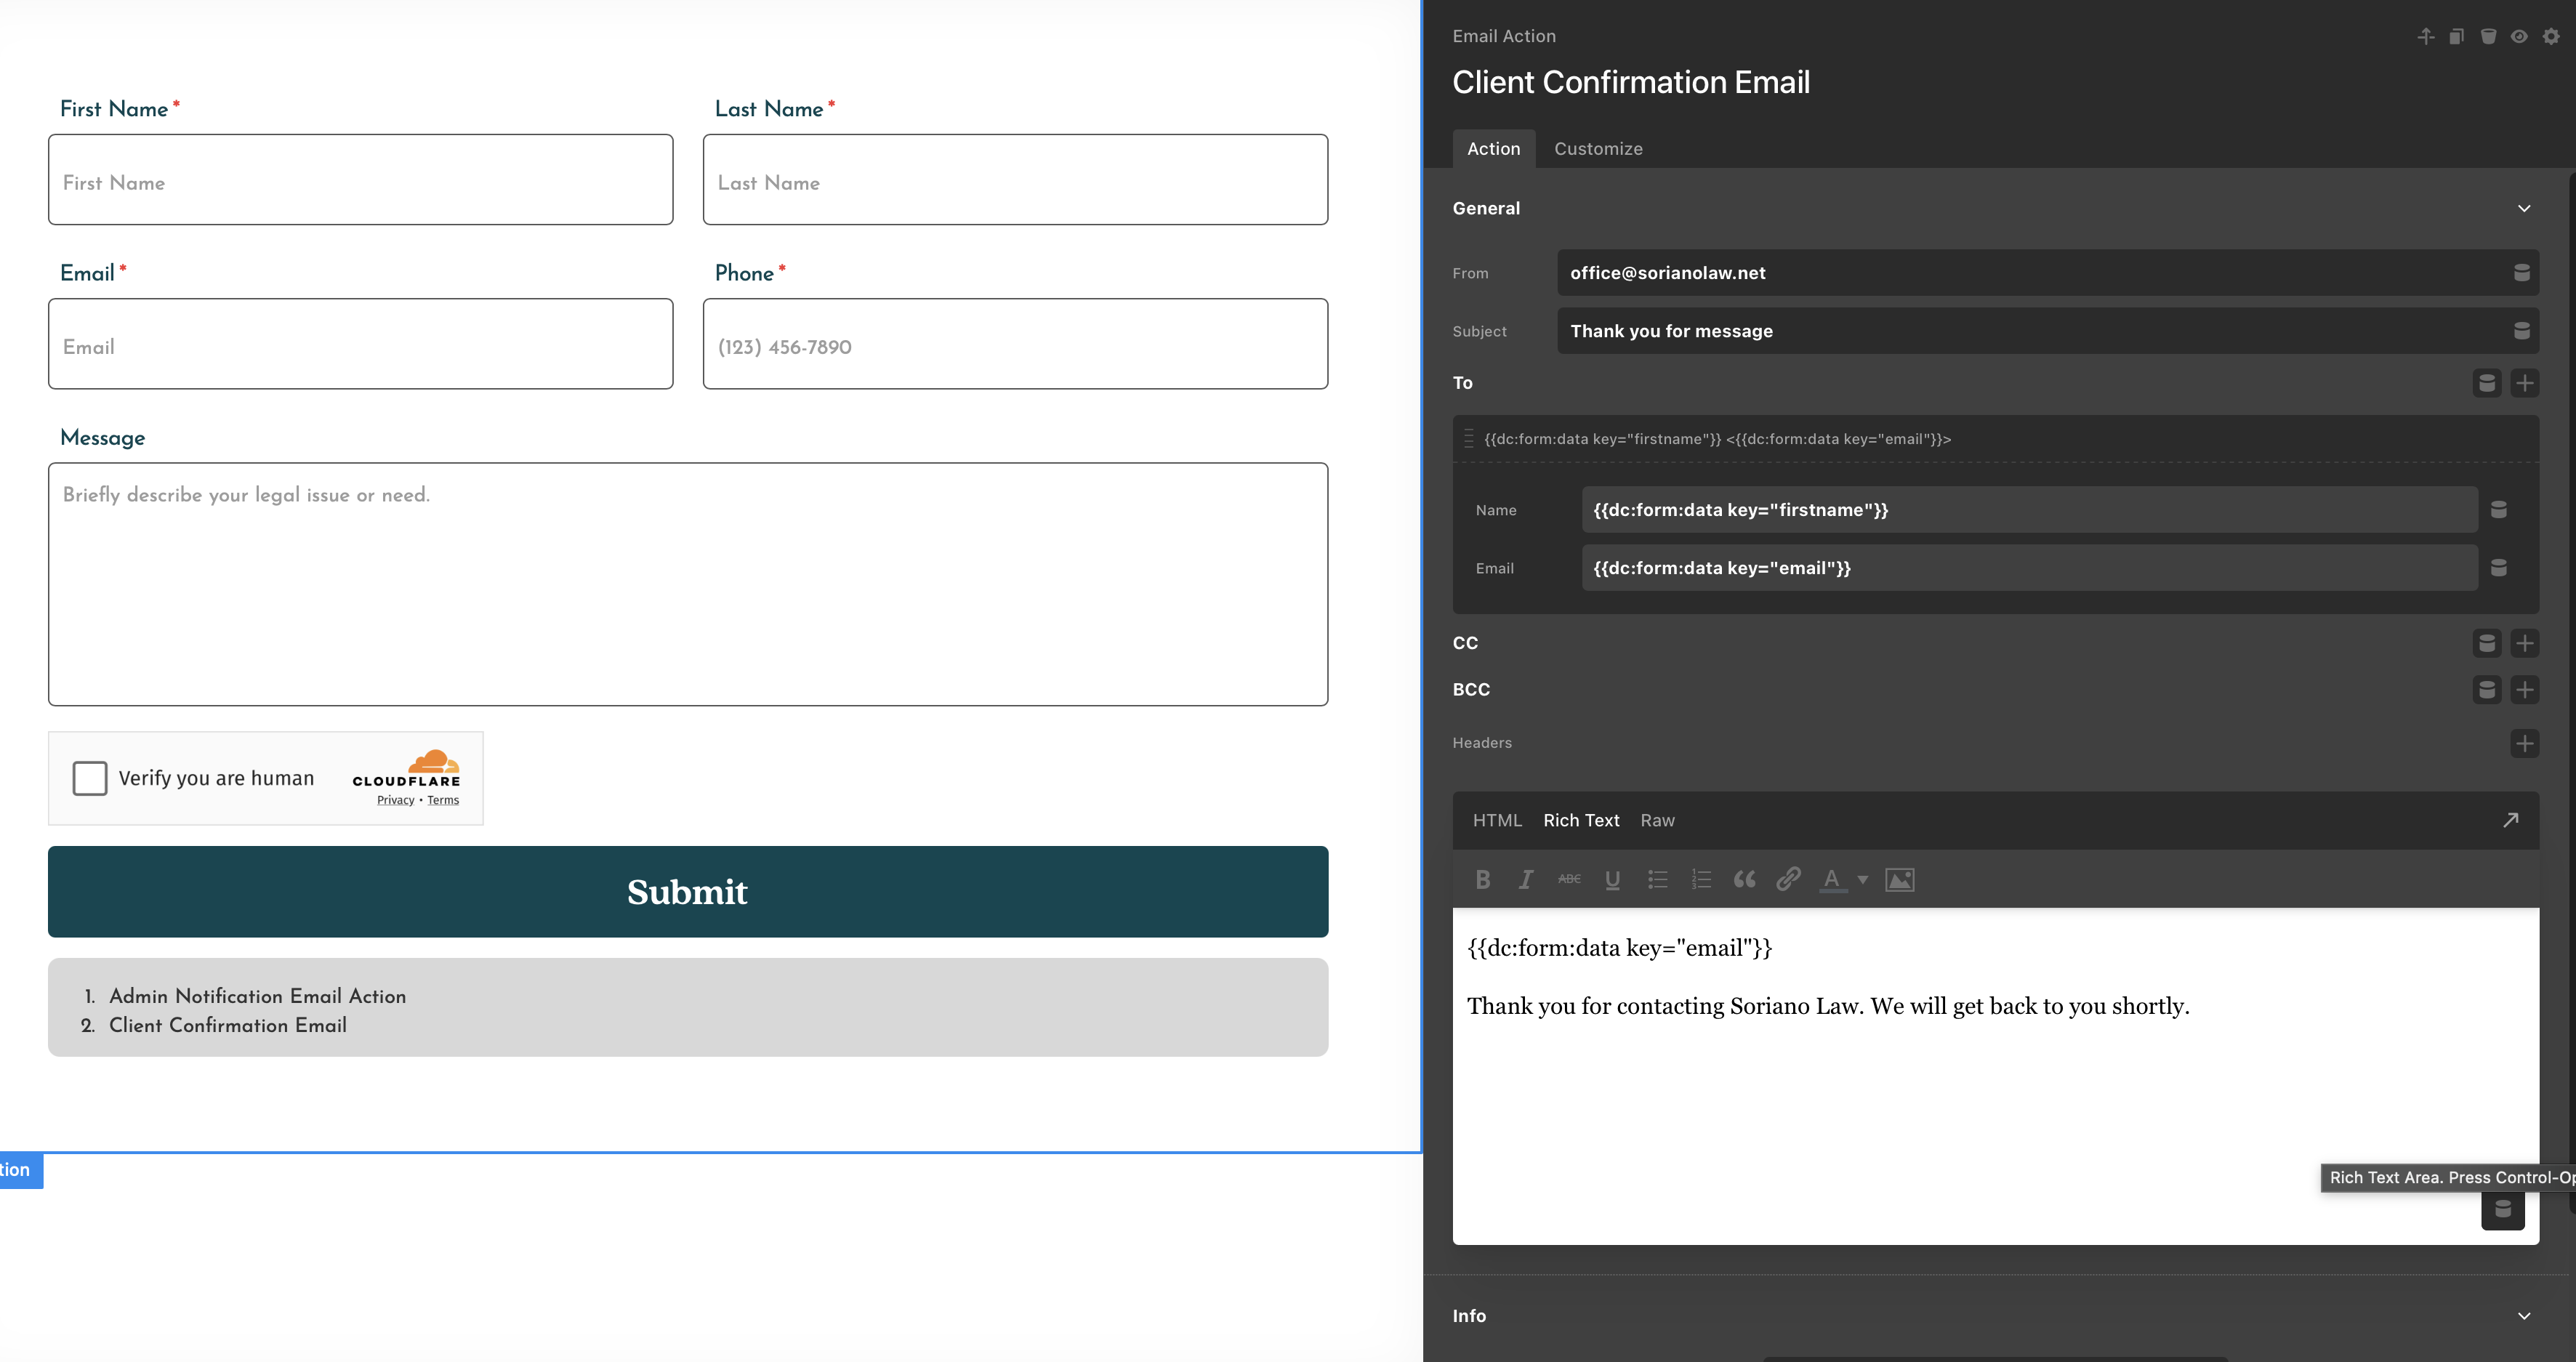
Task: Expand the editor with the arrow icon
Action: click(2510, 820)
